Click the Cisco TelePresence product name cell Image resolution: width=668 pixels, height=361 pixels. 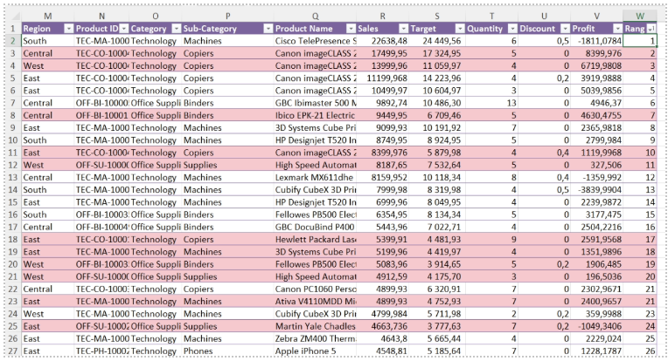(x=315, y=40)
